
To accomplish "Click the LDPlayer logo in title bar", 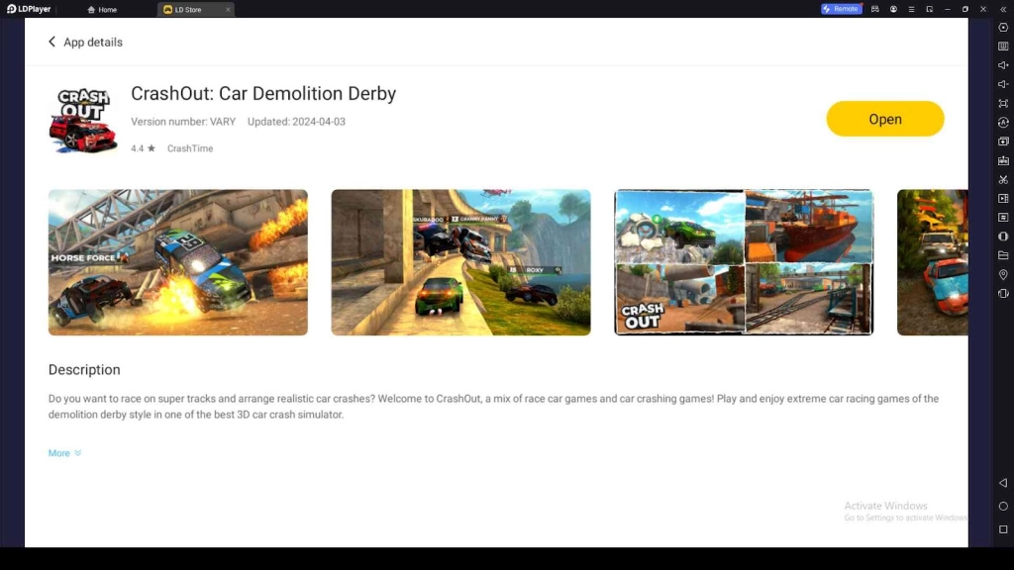I will (x=29, y=9).
